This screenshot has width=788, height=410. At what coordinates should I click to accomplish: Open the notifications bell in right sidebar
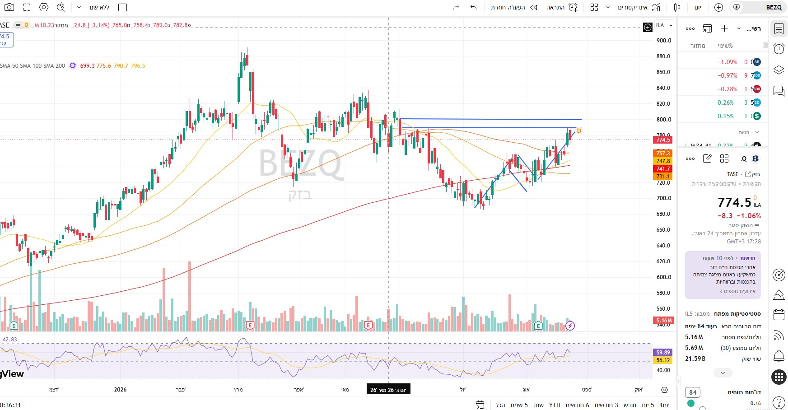[779, 356]
